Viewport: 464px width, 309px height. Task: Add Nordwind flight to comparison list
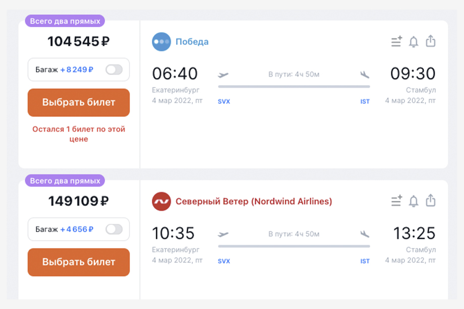(x=396, y=201)
